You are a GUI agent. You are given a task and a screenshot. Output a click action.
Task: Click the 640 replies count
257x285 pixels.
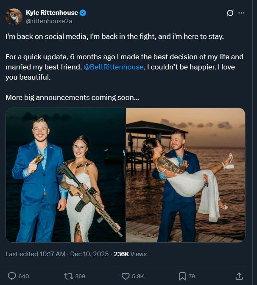pos(24,276)
